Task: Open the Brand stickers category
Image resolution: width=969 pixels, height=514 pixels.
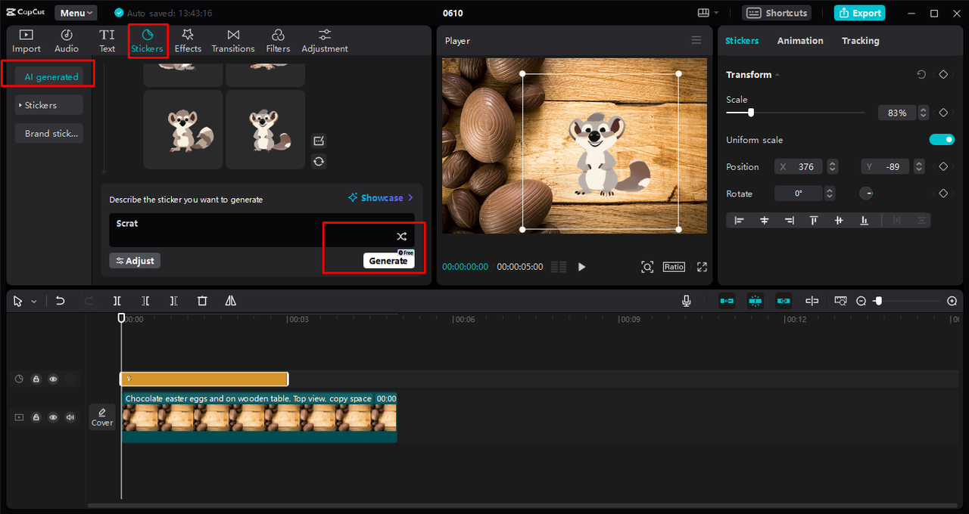Action: pos(48,133)
